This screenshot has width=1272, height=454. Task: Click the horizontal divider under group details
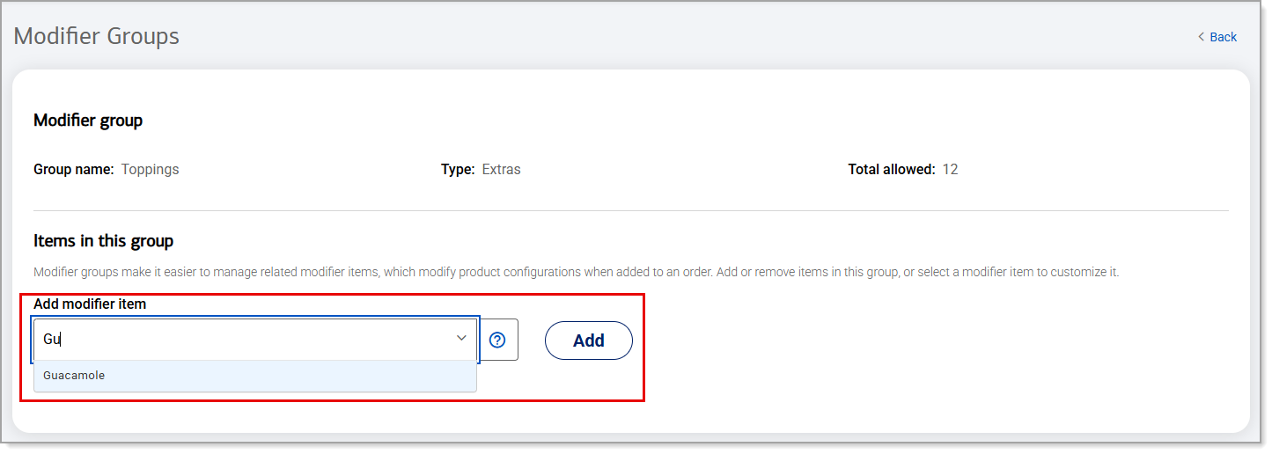(x=631, y=211)
